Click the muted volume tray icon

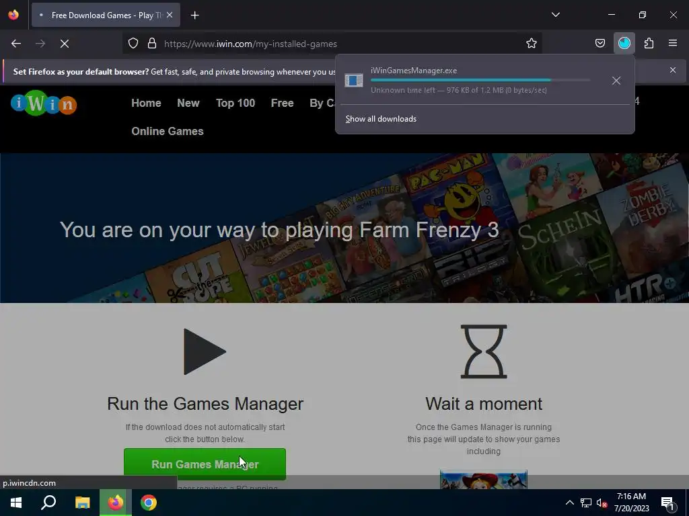(602, 503)
